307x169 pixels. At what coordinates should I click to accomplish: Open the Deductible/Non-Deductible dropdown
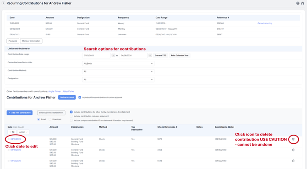pos(118,64)
